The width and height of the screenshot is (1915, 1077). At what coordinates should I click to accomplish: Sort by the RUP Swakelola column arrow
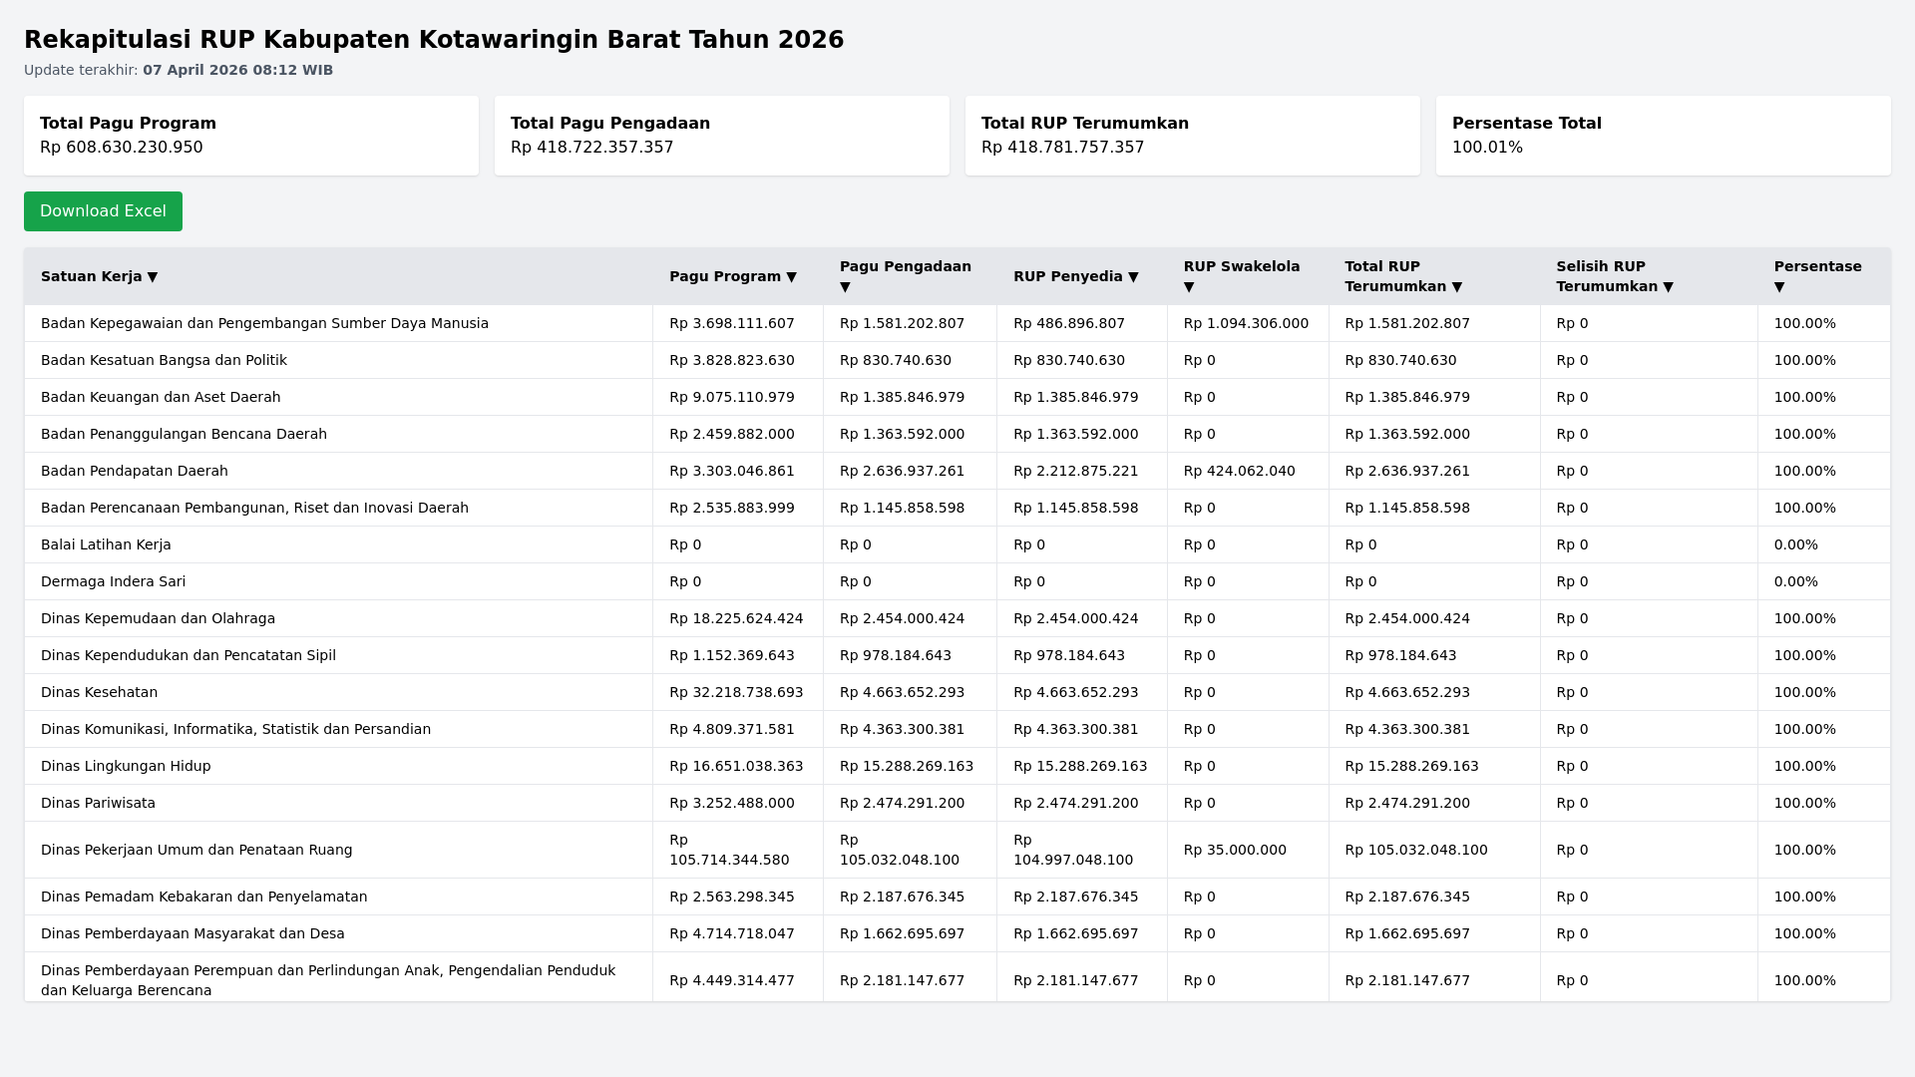(1189, 287)
